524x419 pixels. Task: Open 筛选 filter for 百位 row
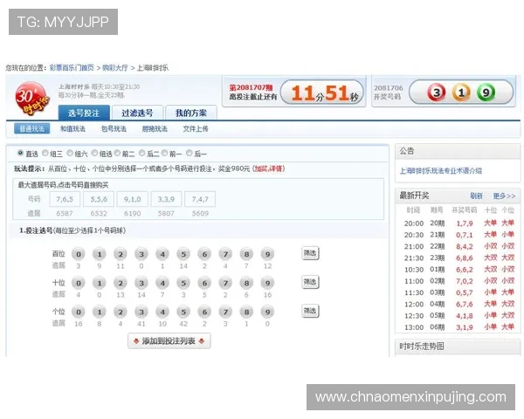(x=310, y=253)
